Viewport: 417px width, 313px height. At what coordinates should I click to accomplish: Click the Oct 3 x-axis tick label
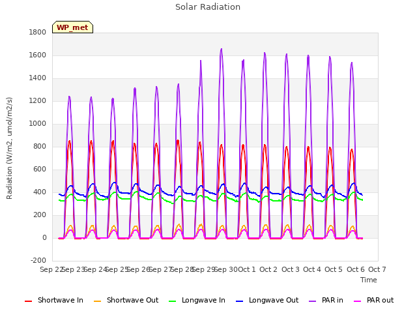coord(291,269)
